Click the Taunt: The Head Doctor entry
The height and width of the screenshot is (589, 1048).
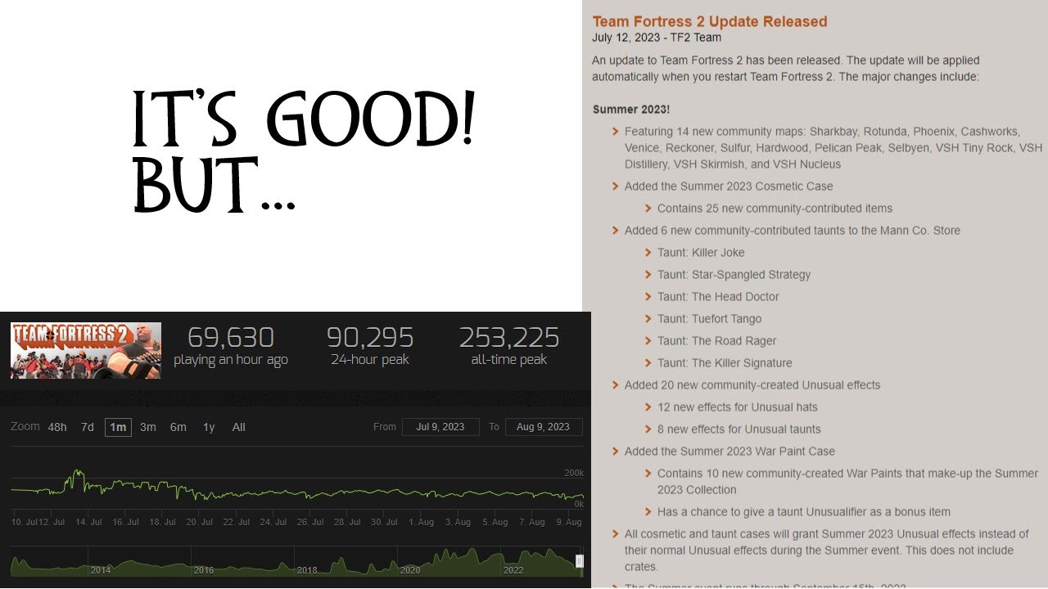(718, 297)
